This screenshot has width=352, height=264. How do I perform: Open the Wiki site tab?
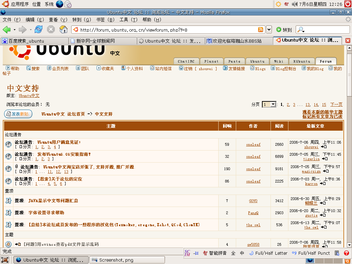278,61
